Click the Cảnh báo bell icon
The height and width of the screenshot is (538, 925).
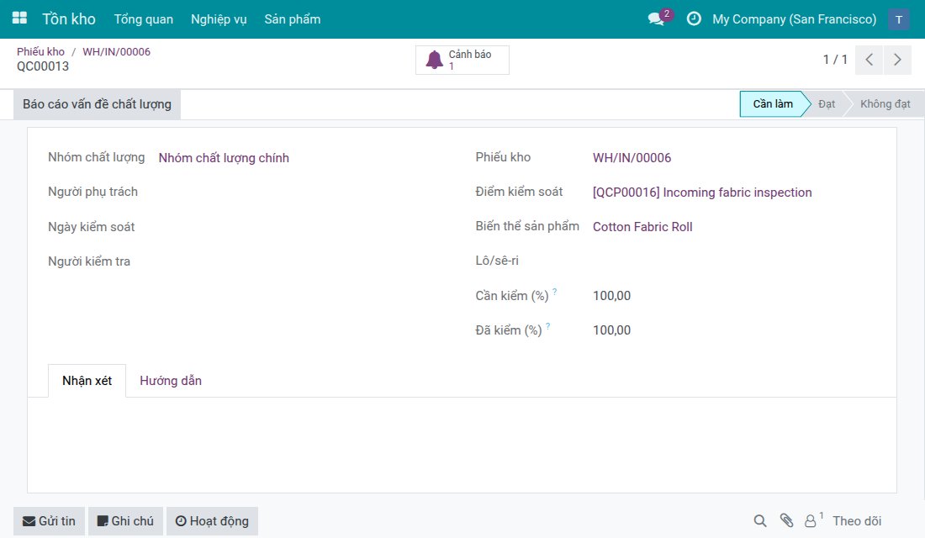[435, 60]
